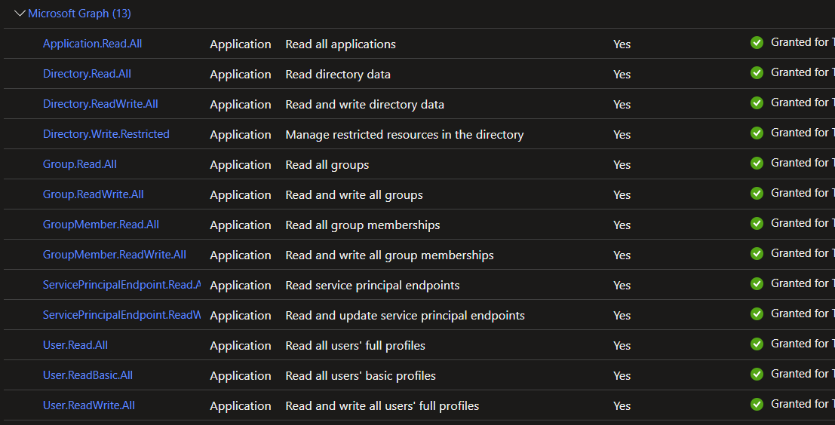This screenshot has width=835, height=425.
Task: Open the ServicePrincipalEndpoint.Read.All permission
Action: [x=121, y=285]
